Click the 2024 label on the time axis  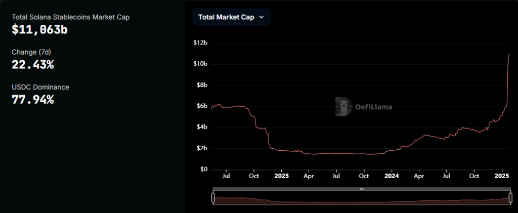click(392, 176)
